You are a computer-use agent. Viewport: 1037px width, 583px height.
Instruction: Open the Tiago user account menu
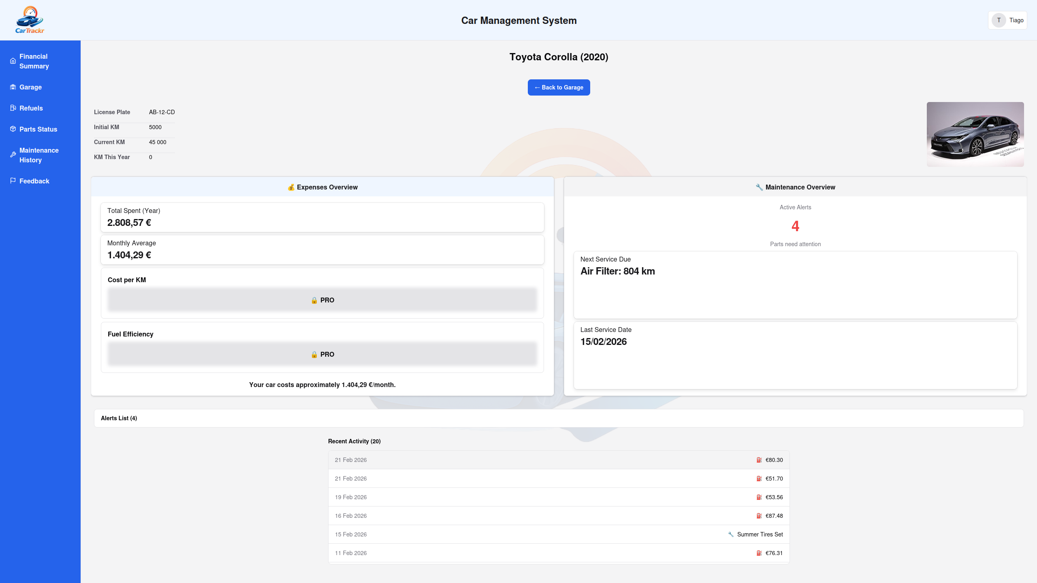pyautogui.click(x=1008, y=20)
